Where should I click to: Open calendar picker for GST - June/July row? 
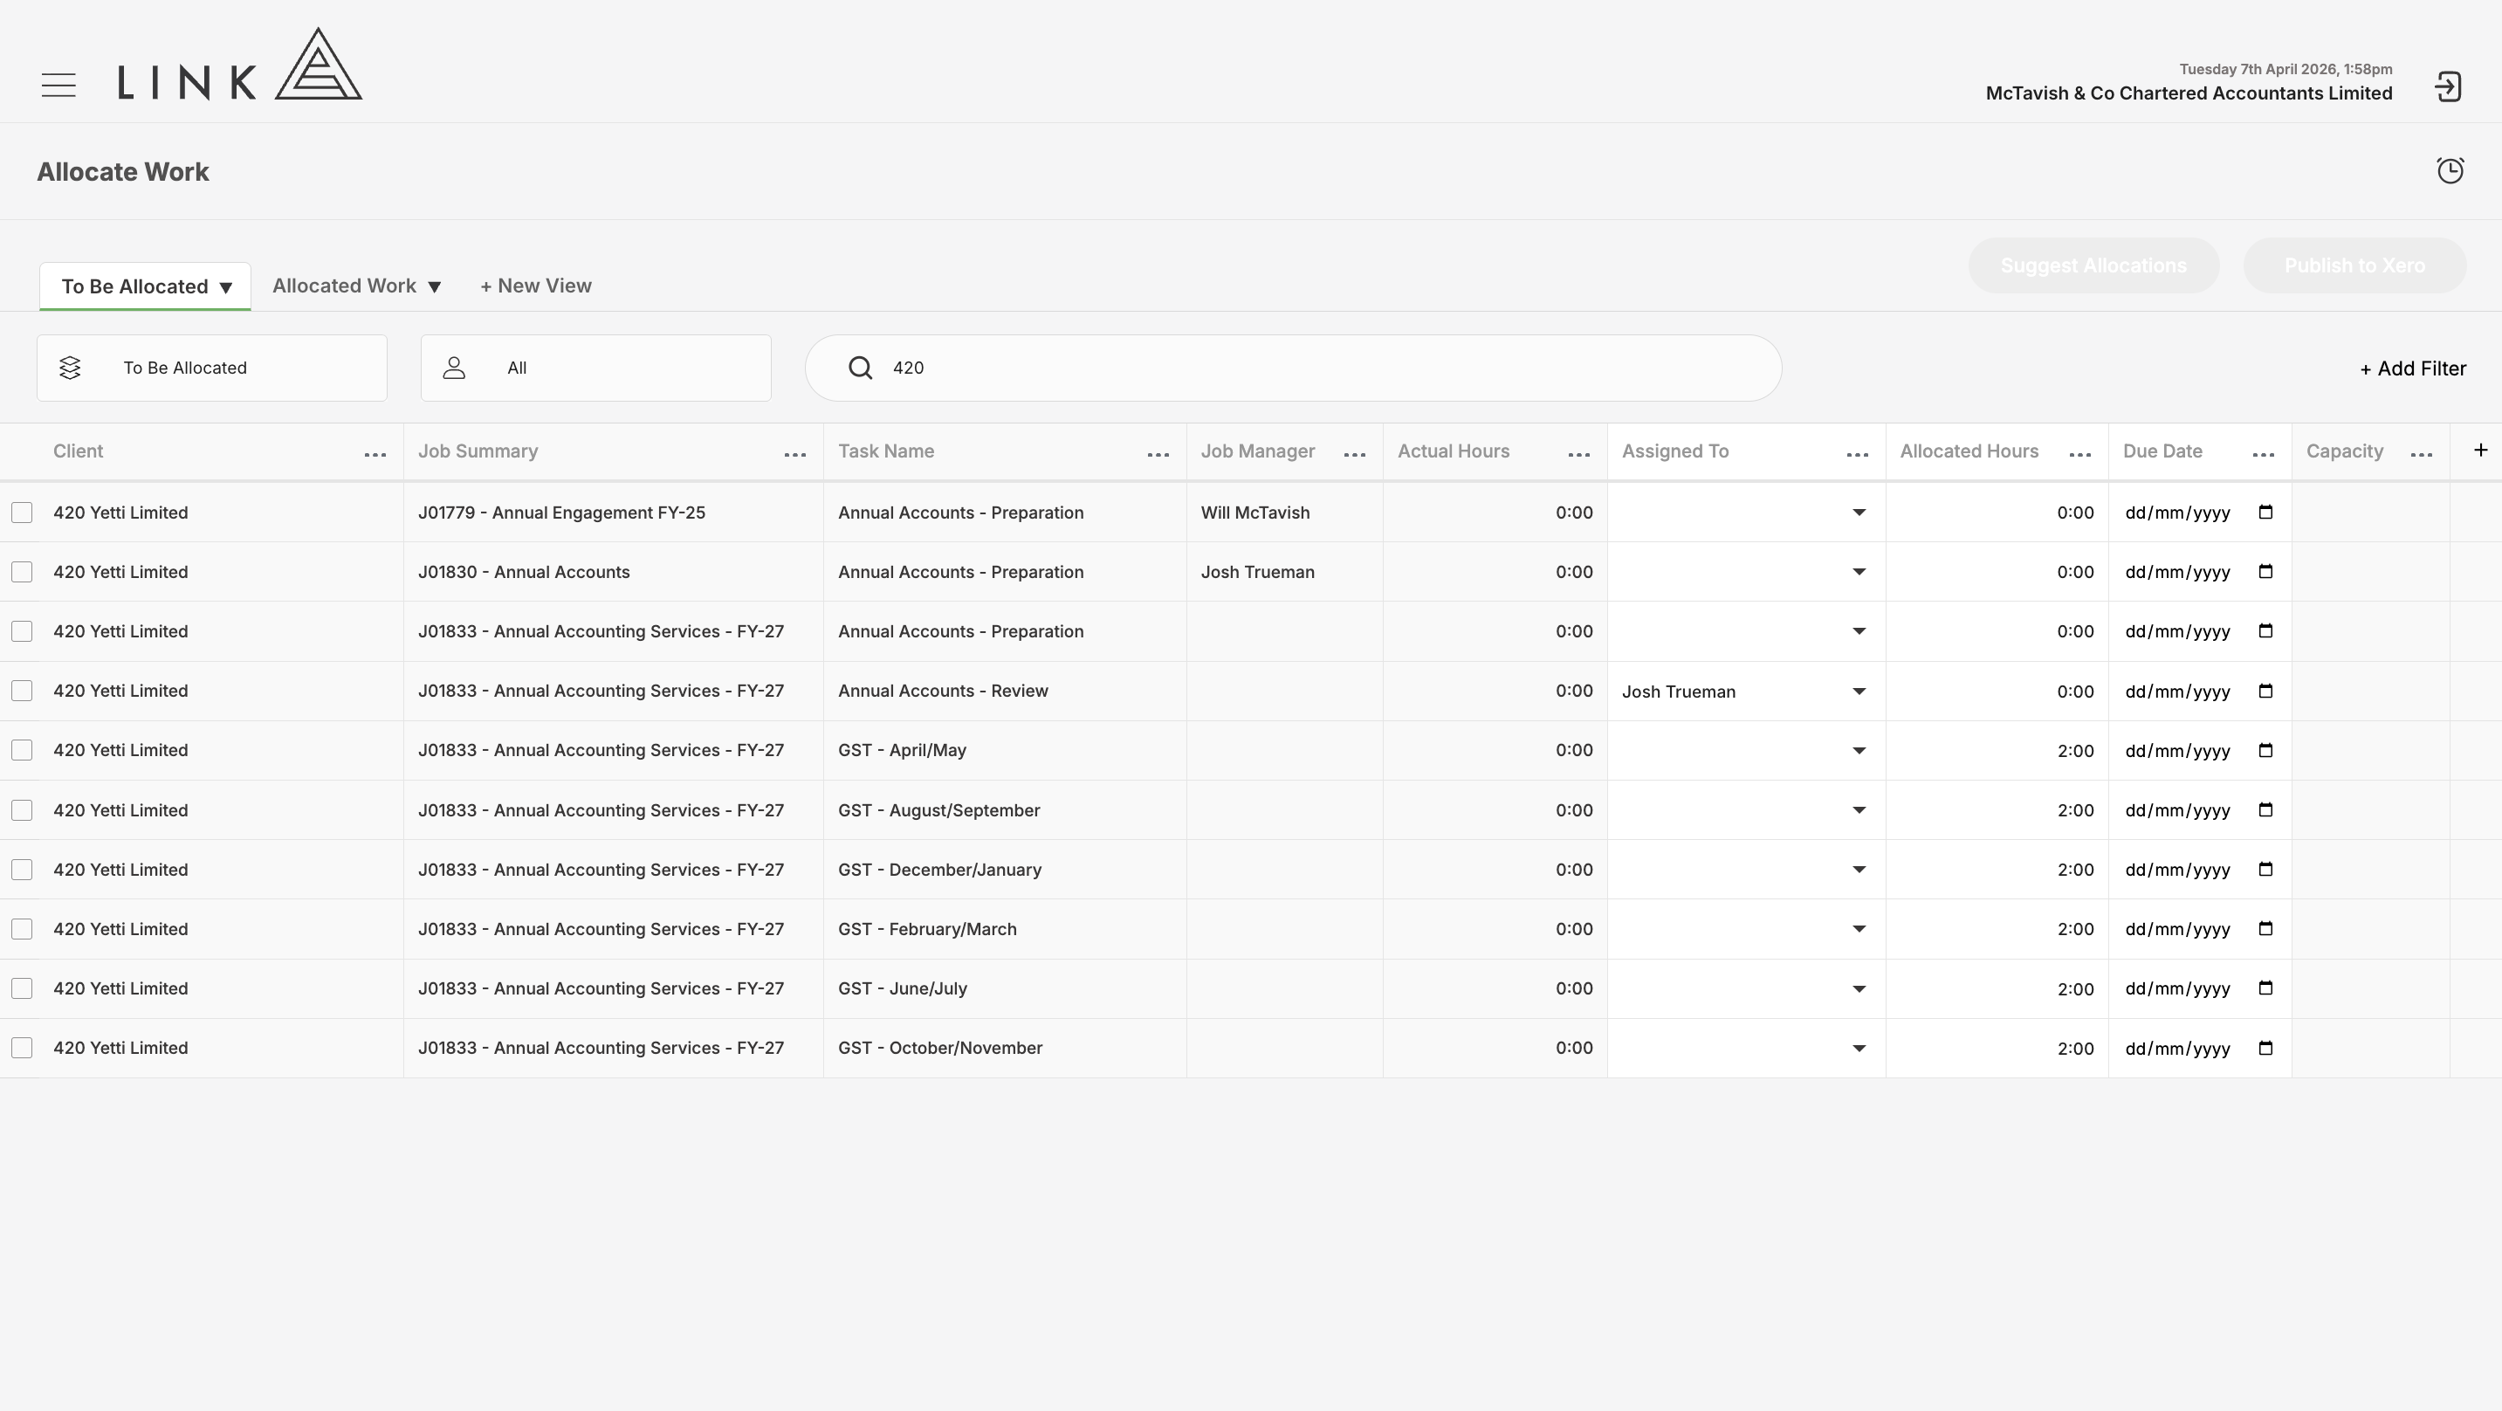click(x=2266, y=988)
